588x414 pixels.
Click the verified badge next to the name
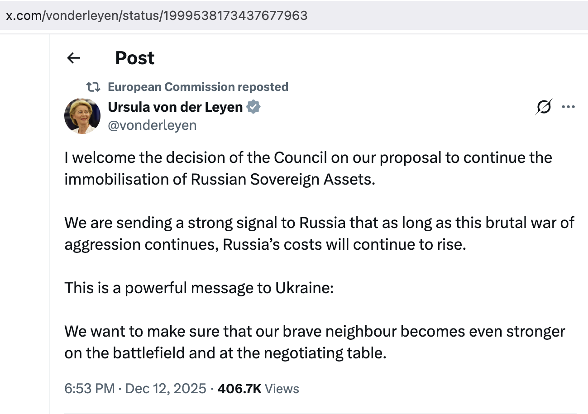coord(253,107)
